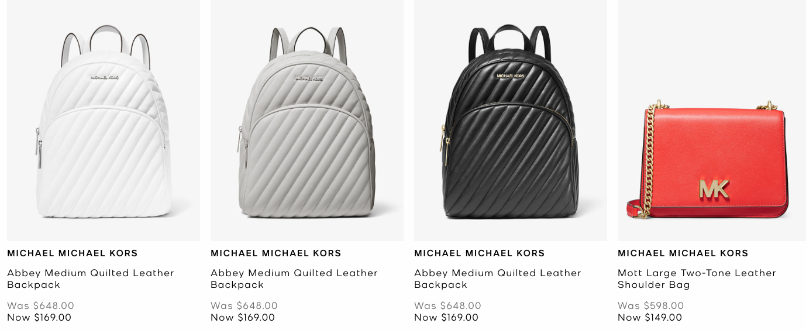The width and height of the screenshot is (806, 330).
Task: Click the Now $169.00 price under black backpack
Action: tap(446, 318)
